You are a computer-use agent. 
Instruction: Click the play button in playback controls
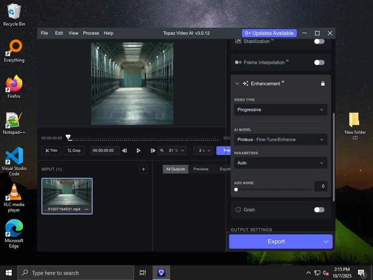click(x=138, y=151)
